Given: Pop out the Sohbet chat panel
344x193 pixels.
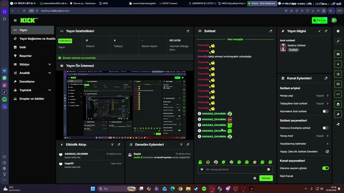Looking at the screenshot, I should (x=271, y=31).
